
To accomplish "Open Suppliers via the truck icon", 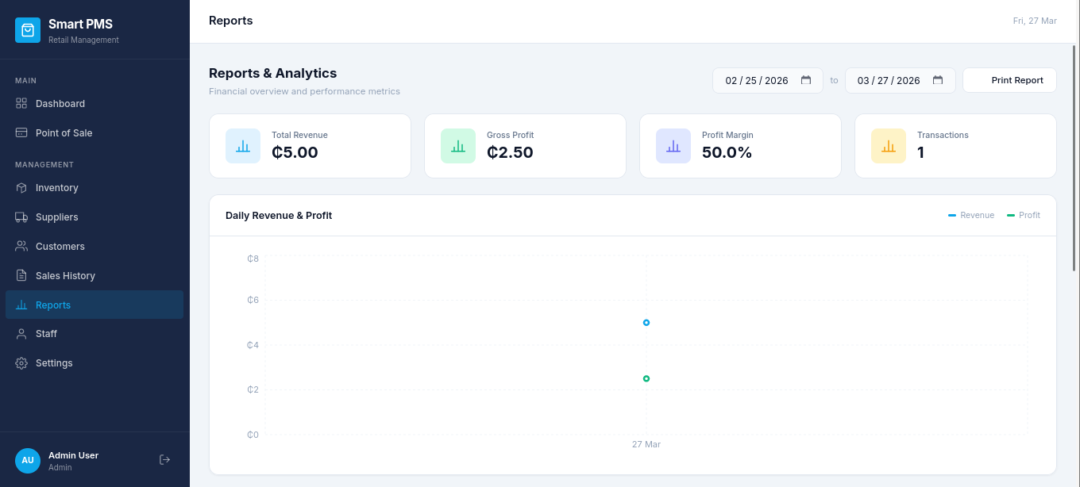I will (x=21, y=217).
